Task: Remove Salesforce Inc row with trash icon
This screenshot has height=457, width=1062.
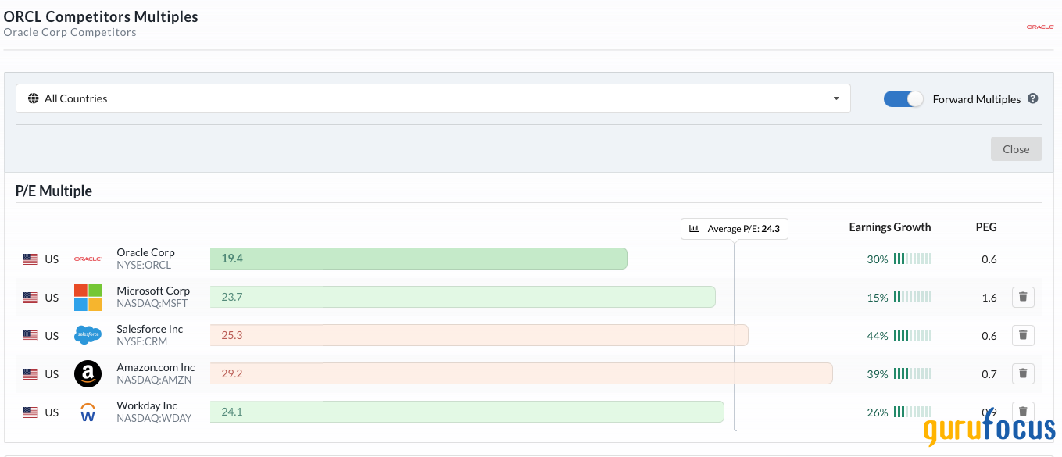Action: (1023, 335)
